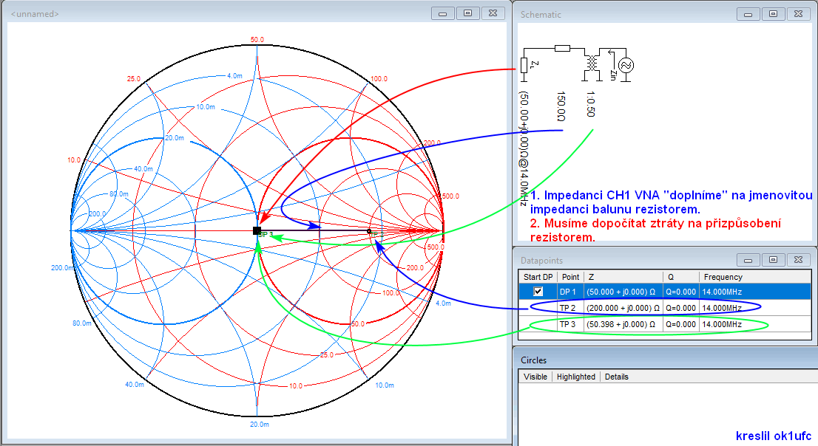The height and width of the screenshot is (446, 818).
Task: Click the series 150 ohm resistor symbol
Action: 562,49
